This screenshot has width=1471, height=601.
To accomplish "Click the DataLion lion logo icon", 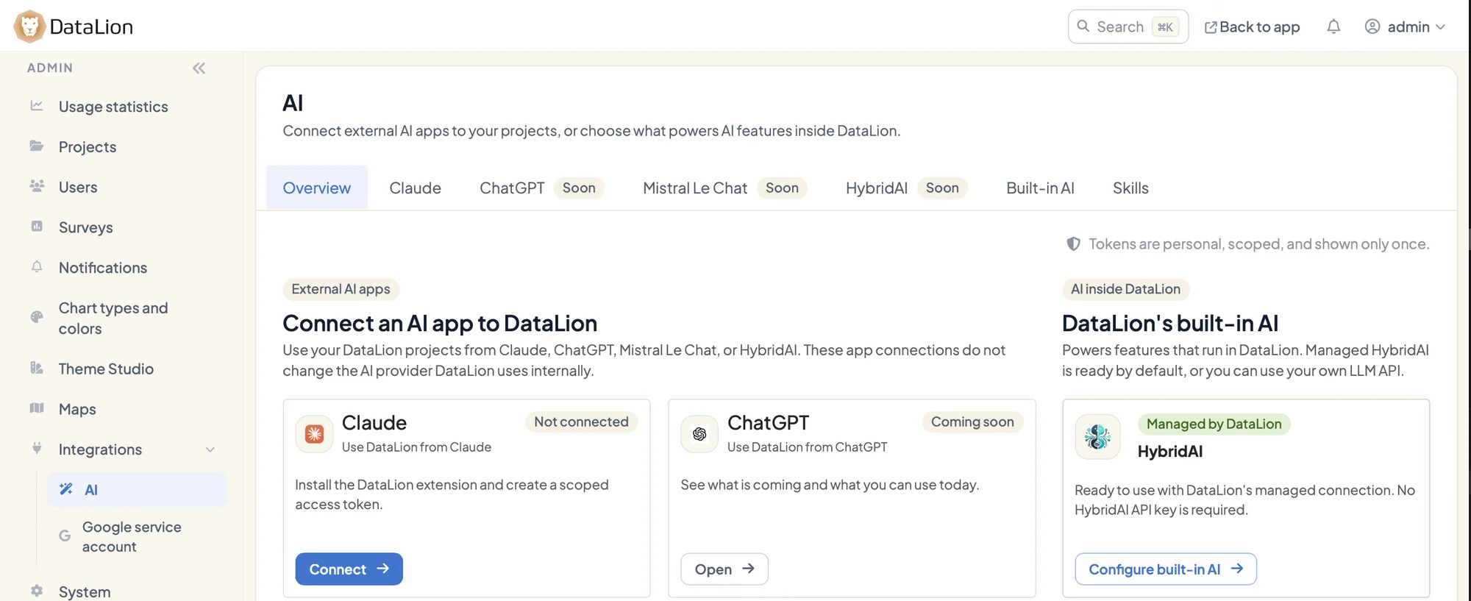I will tap(29, 26).
